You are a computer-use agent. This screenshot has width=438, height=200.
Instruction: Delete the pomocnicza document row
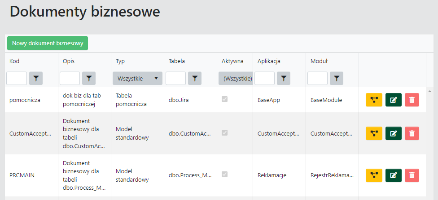[412, 100]
